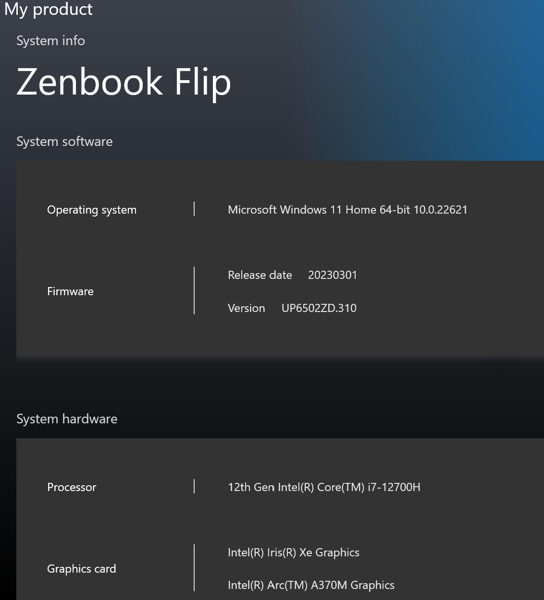Click the Intel Arc A370M Graphics entry
The image size is (544, 600).
click(310, 585)
